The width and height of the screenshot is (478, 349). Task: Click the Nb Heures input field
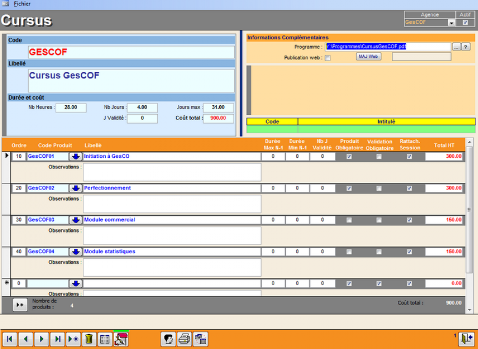pyautogui.click(x=71, y=107)
